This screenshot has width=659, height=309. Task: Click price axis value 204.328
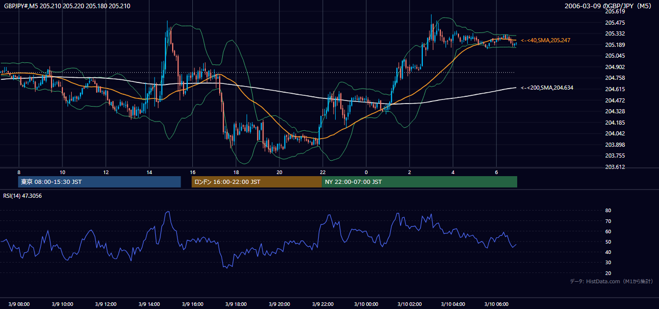(x=615, y=111)
